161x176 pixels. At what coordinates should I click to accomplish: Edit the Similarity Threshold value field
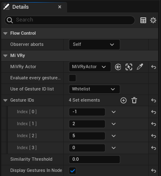click(x=94, y=159)
